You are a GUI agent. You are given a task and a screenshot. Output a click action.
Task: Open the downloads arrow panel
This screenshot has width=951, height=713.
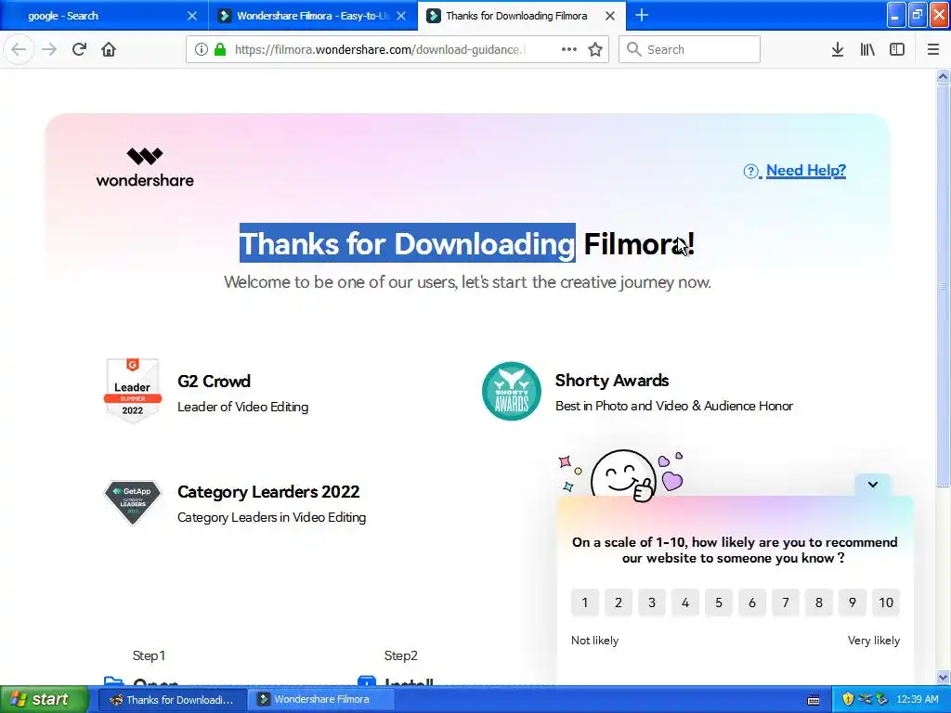[x=838, y=49]
